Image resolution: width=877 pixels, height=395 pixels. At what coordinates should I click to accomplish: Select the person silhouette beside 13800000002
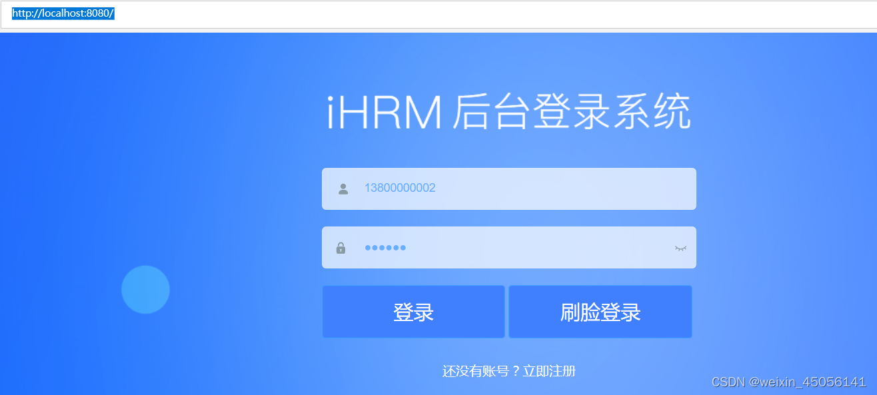point(343,189)
